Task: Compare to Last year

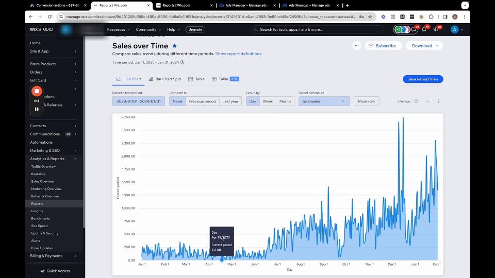Action: click(x=230, y=101)
